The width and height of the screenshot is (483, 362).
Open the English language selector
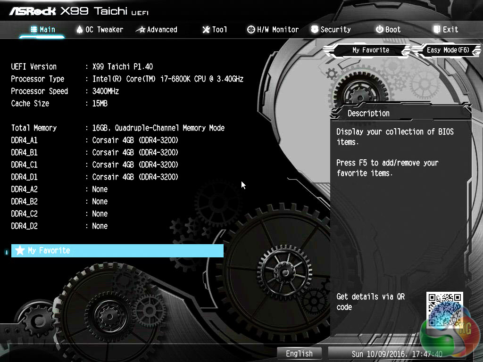pos(299,354)
